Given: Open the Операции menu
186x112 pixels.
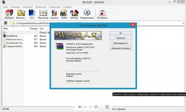Looking at the screenshot, I should [x=28, y=7].
